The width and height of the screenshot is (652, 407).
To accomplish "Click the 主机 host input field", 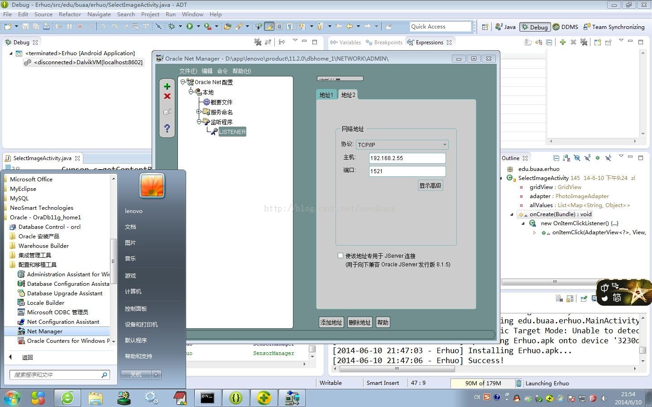I will pos(407,158).
